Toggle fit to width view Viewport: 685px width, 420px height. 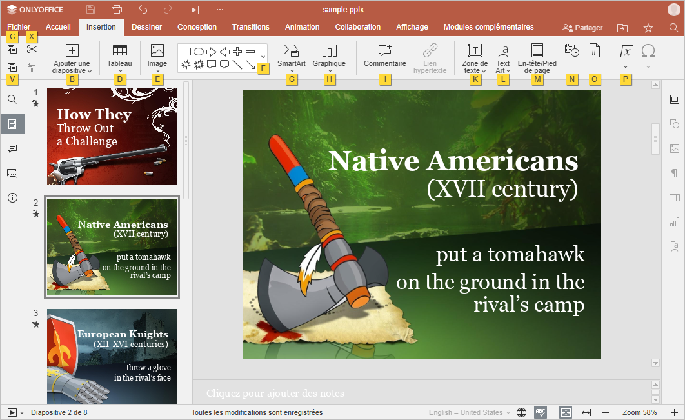586,412
